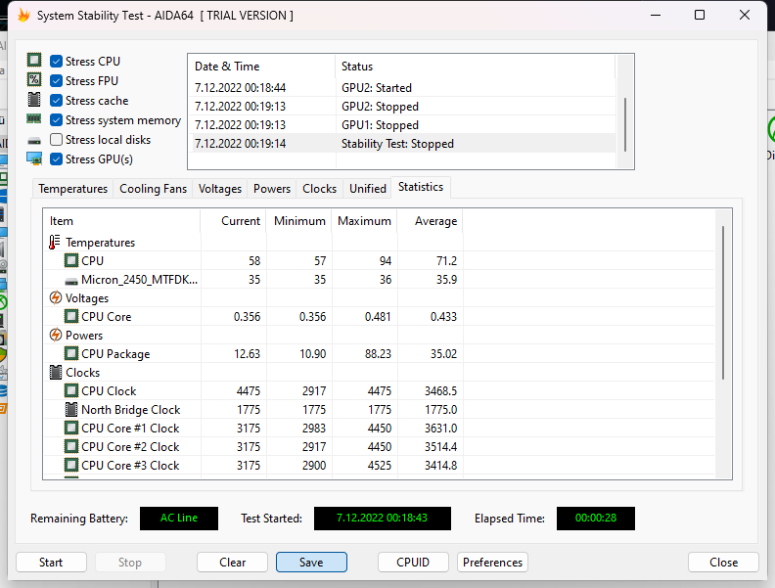Click the Close button at the bottom right
Image resolution: width=775 pixels, height=588 pixels.
pos(723,563)
